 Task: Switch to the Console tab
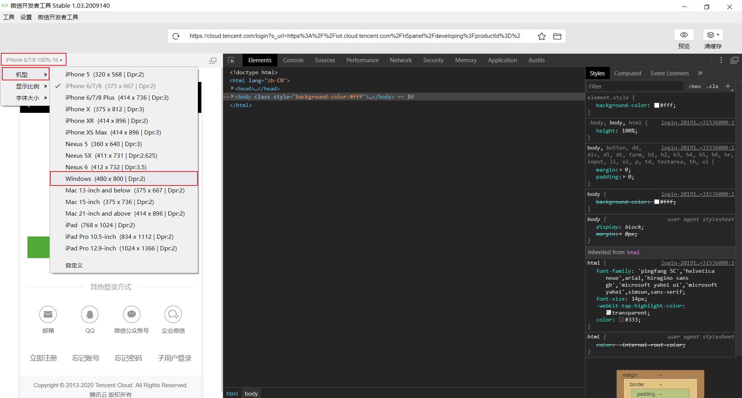(x=293, y=60)
